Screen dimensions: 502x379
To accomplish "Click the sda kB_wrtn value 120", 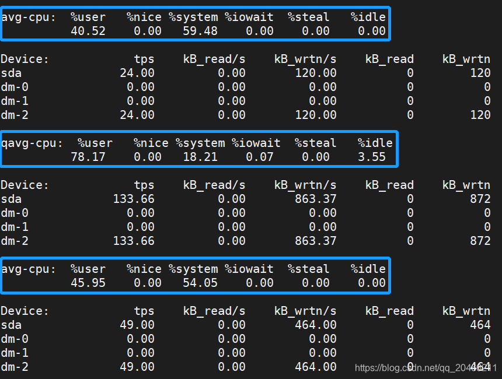I will point(480,73).
